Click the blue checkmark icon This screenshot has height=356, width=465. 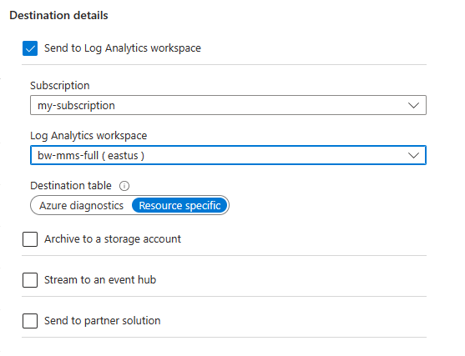click(30, 48)
